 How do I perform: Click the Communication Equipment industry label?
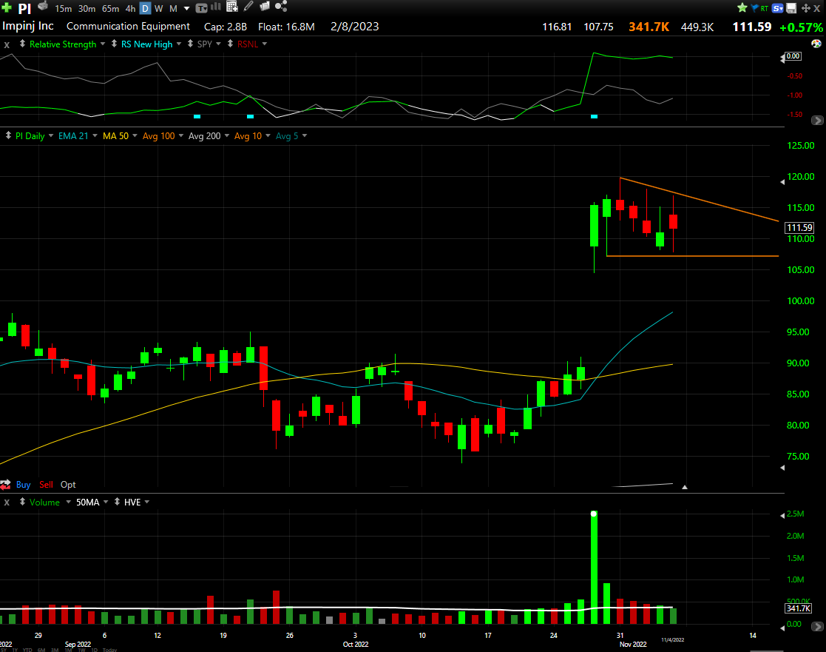pyautogui.click(x=128, y=27)
